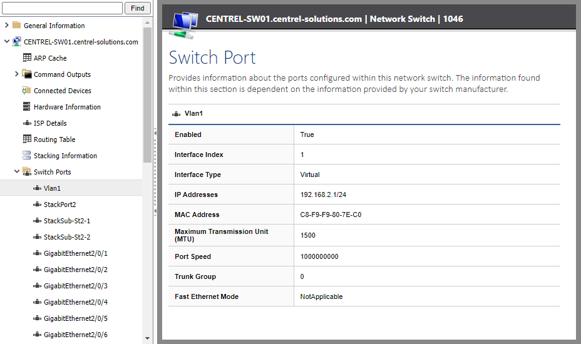Focus the search input field

point(62,8)
